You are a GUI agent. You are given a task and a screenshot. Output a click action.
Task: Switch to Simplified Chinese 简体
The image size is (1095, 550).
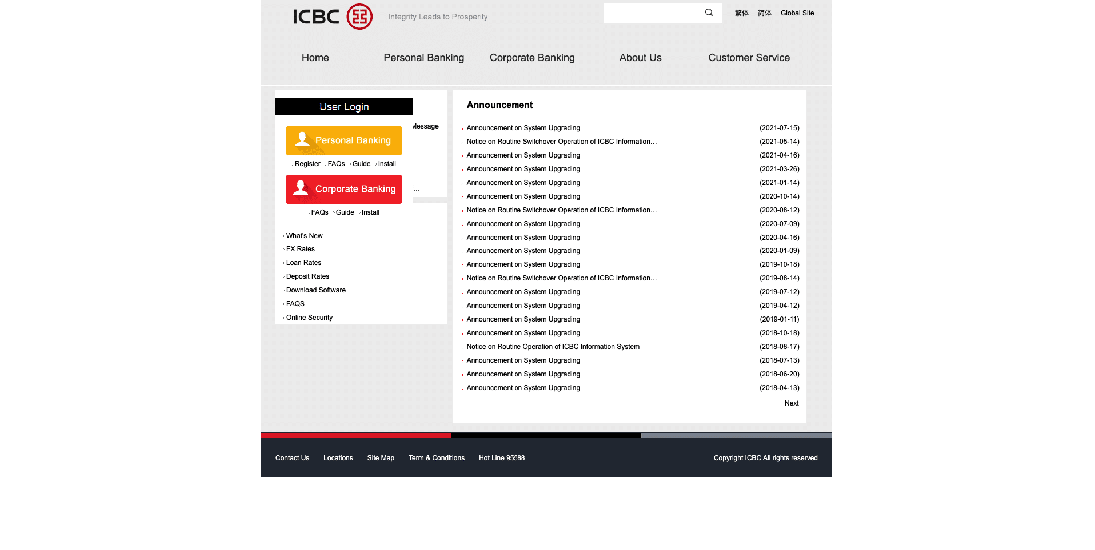pos(764,13)
